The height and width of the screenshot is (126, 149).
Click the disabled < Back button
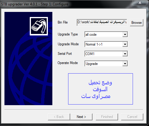[x=59, y=117]
